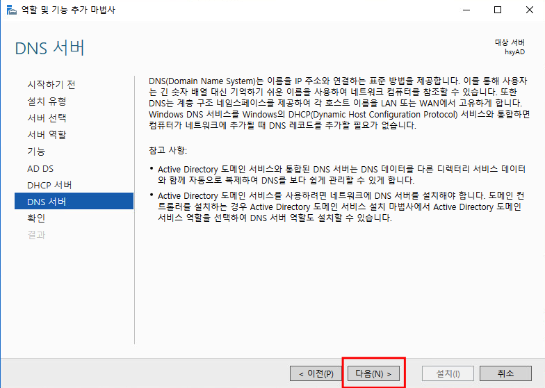Image resolution: width=545 pixels, height=388 pixels.
Task: Jump to the AD DS step
Action: point(40,168)
